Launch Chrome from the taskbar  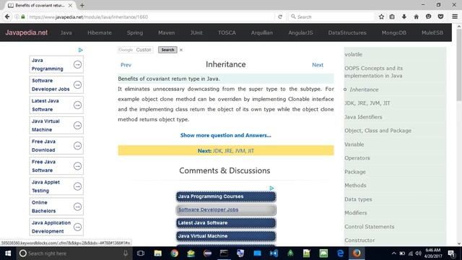click(174, 253)
